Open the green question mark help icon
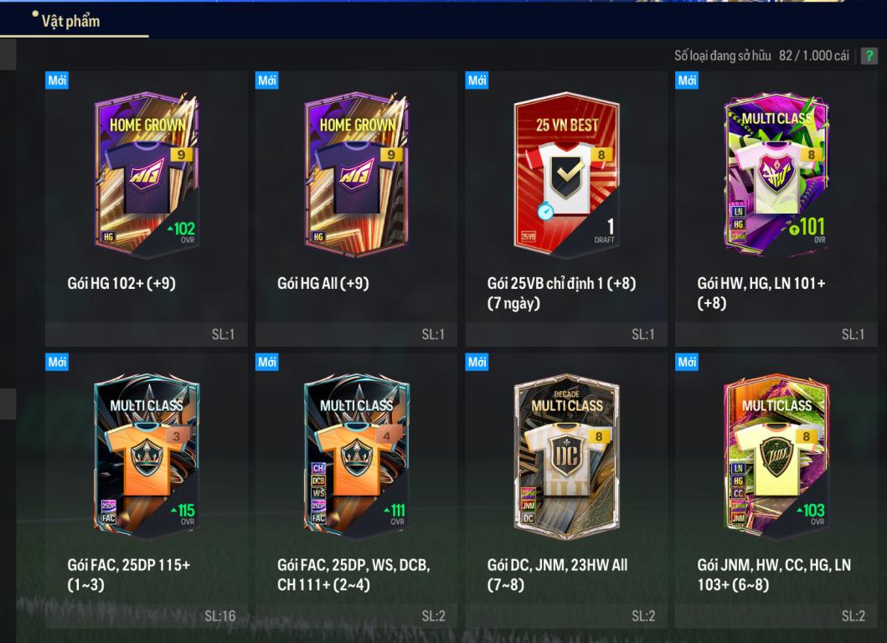 coord(869,56)
